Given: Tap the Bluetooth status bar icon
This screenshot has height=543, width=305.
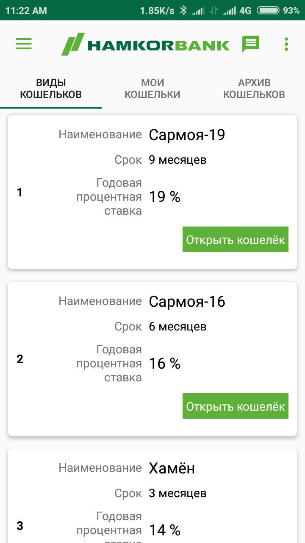Looking at the screenshot, I should 183,11.
